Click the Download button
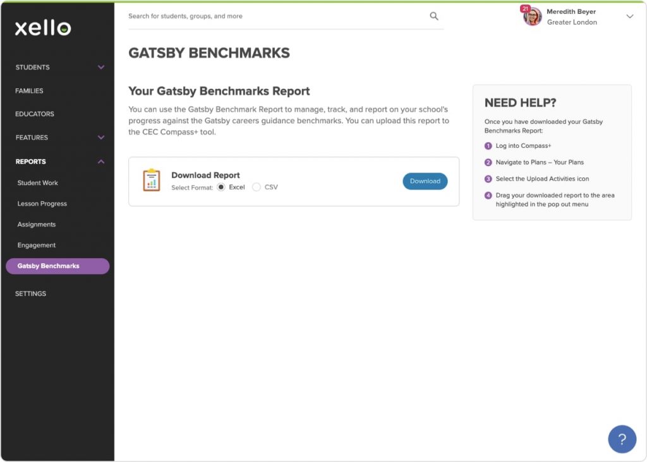The image size is (647, 462). tap(425, 181)
